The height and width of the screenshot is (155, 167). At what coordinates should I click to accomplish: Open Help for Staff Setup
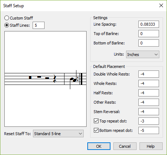(x=151, y=146)
